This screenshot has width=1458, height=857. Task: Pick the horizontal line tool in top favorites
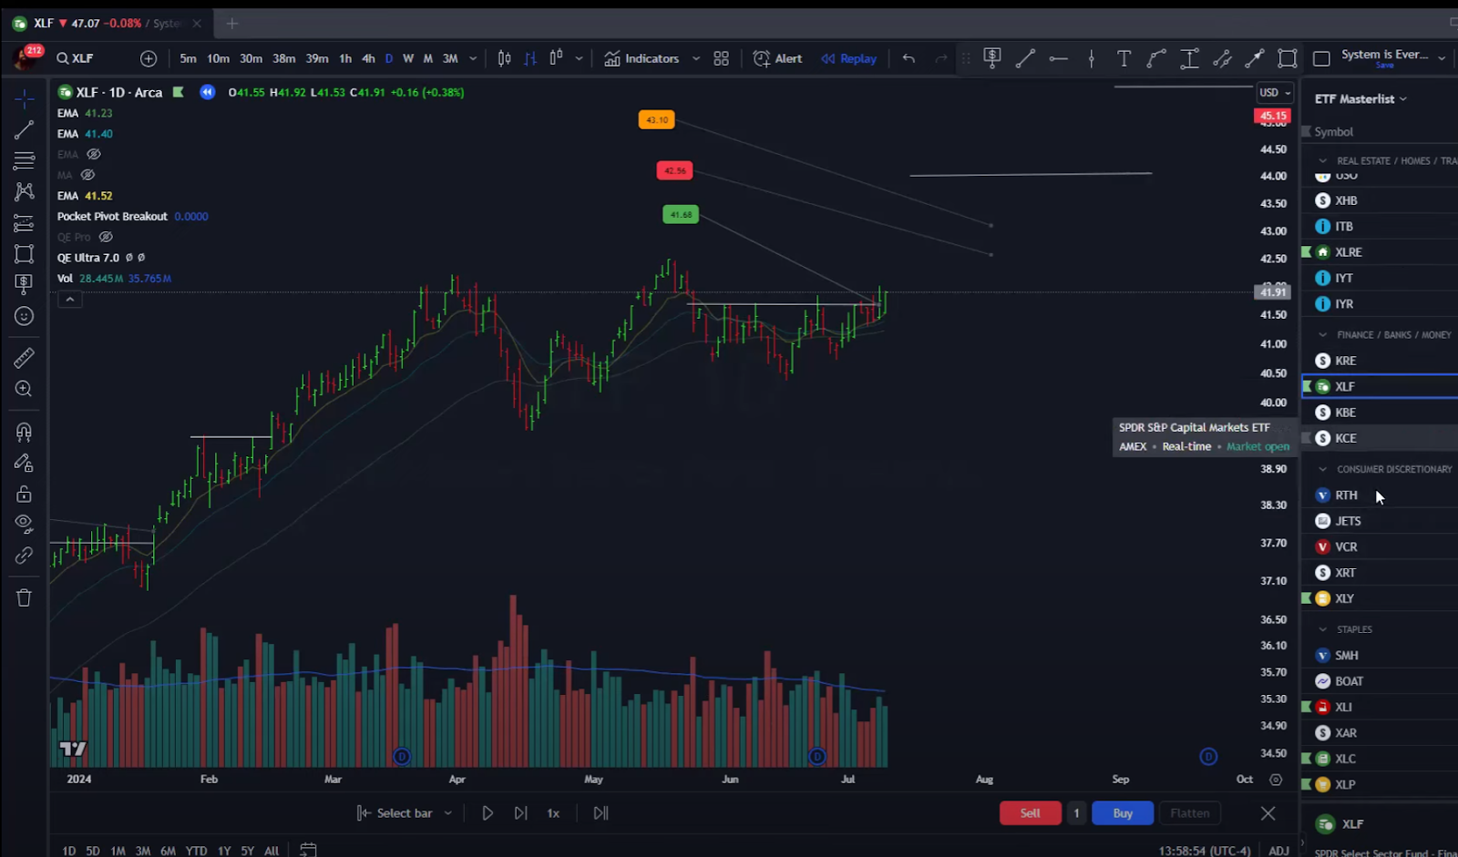(x=1058, y=58)
